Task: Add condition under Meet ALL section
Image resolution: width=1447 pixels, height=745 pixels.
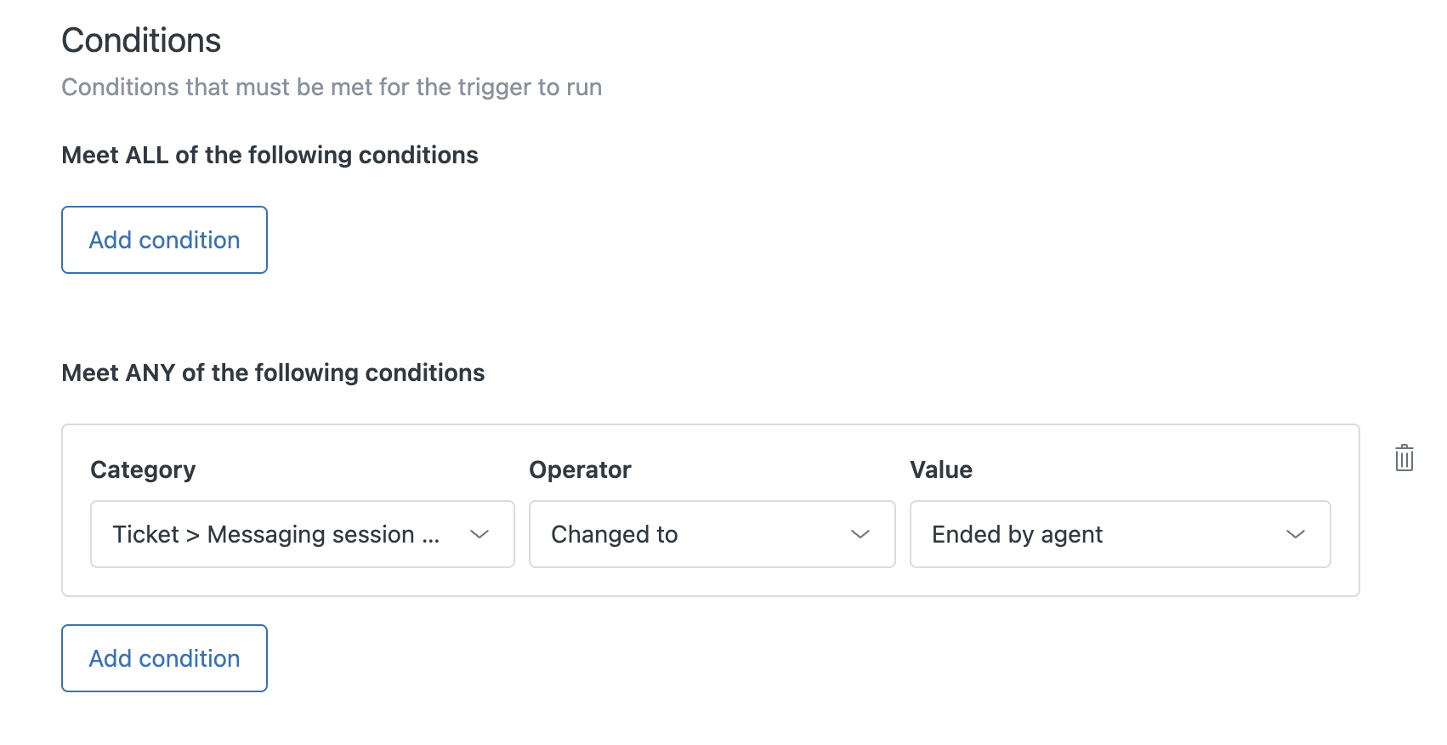Action: [164, 240]
